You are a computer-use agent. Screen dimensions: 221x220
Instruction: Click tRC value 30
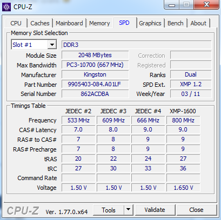(113, 168)
